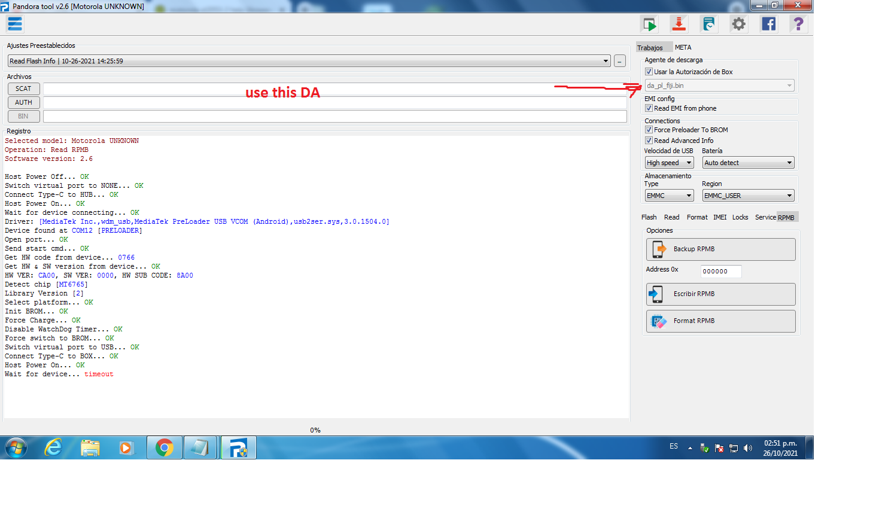Select the Locks tab

click(740, 217)
